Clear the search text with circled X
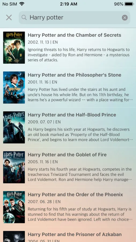This screenshot has height=242, width=136. [x=125, y=17]
